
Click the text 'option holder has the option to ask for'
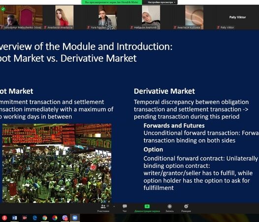[196, 181]
